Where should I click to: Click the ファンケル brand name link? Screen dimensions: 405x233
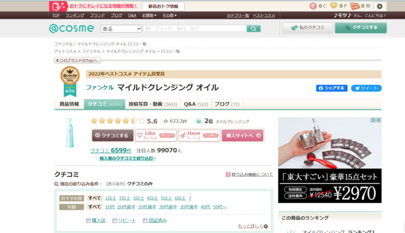click(100, 87)
